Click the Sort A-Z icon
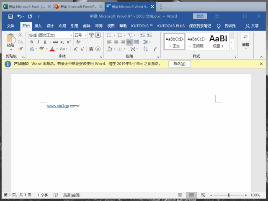The height and width of the screenshot is (201, 268). (145, 49)
